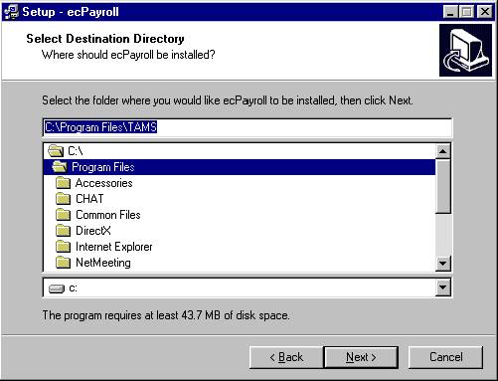498x381 pixels.
Task: Click the Common Files folder icon
Action: [x=64, y=215]
